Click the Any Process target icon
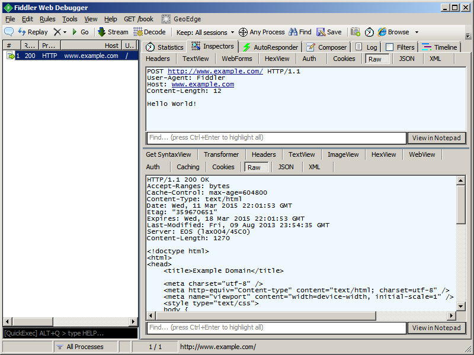 (243, 32)
